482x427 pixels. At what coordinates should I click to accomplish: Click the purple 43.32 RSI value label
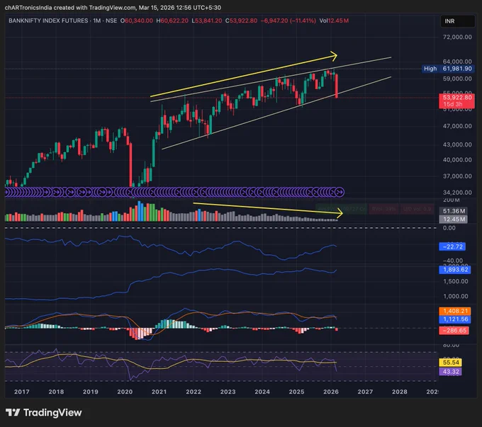pyautogui.click(x=451, y=371)
